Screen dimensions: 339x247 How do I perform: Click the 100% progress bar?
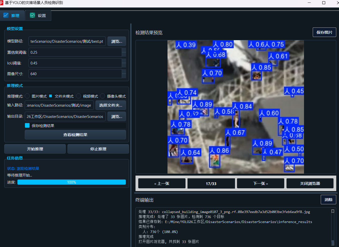coord(71,182)
